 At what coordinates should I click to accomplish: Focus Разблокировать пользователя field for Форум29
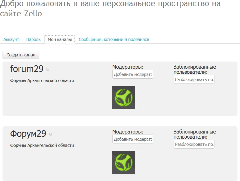pyautogui.click(x=194, y=144)
